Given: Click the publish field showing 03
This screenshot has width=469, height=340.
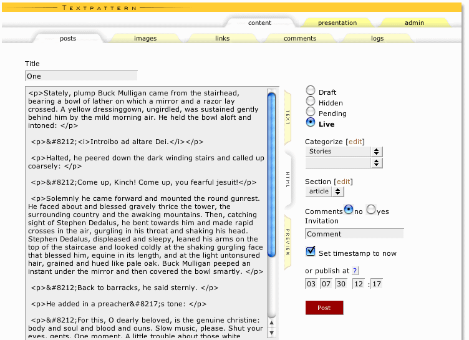Looking at the screenshot, I should pos(311,284).
